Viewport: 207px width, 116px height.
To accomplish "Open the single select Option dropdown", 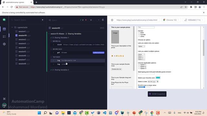I will point(142,46).
